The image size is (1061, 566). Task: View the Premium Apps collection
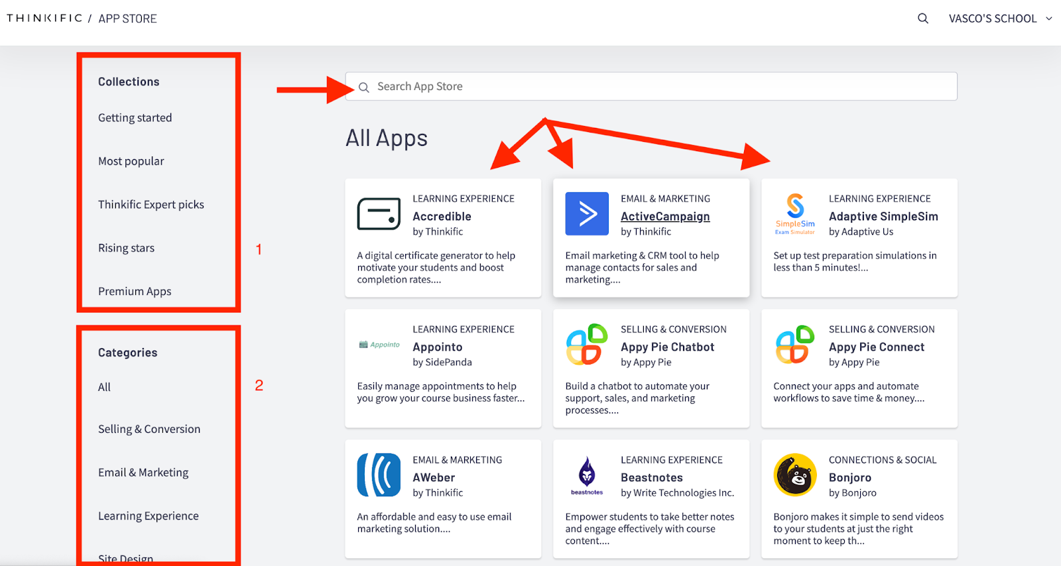[x=135, y=292]
